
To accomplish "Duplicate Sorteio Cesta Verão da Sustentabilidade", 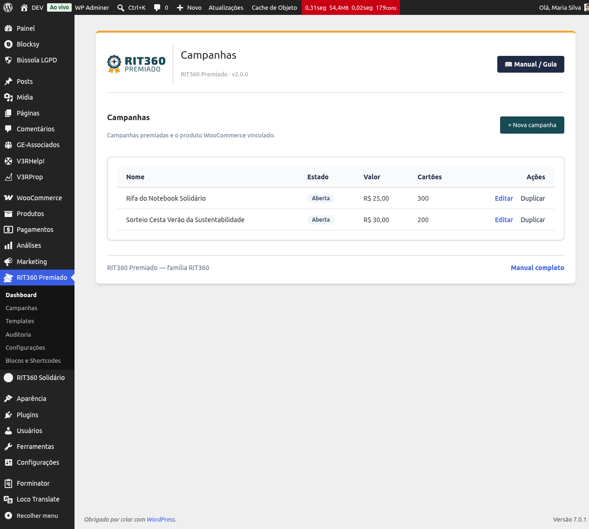I will click(533, 220).
